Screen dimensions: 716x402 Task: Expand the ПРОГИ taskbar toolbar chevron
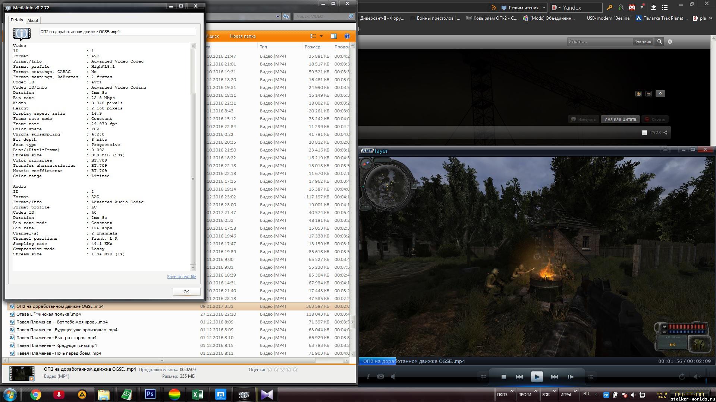(x=536, y=391)
